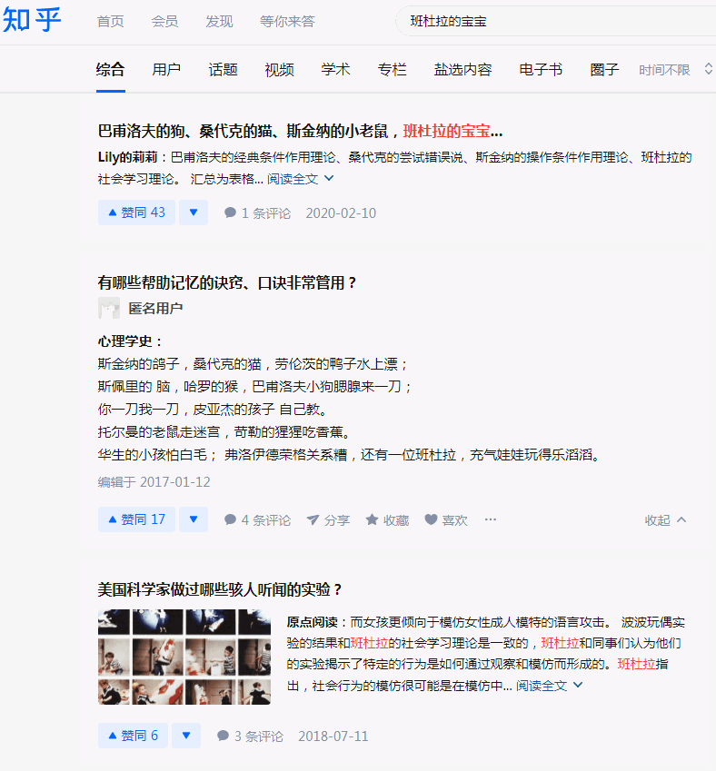Viewport: 716px width, 771px height.
Task: Switch to the 专栏 tab
Action: [x=393, y=69]
